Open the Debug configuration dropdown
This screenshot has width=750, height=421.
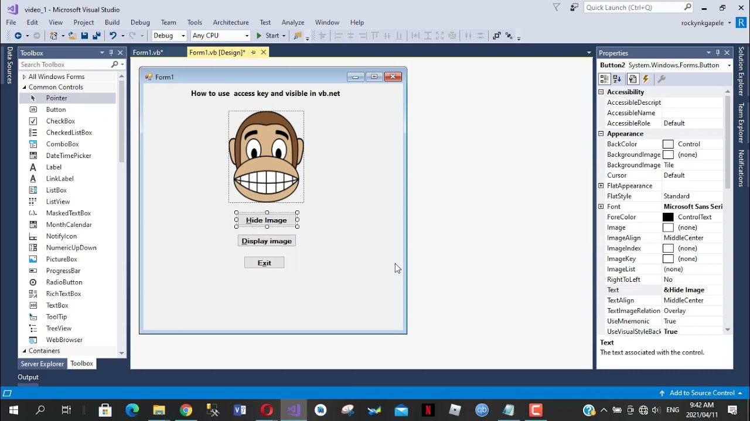(x=183, y=36)
